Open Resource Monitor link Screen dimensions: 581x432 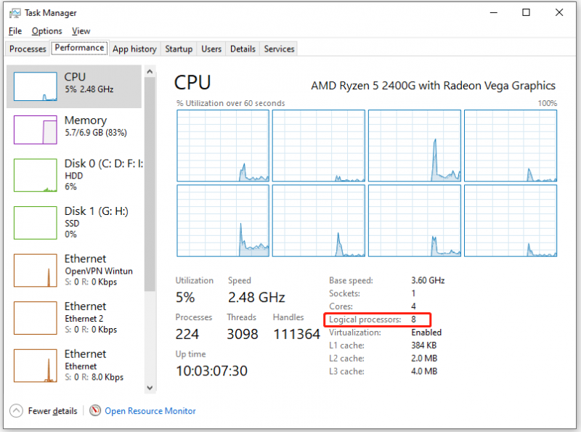[x=150, y=411]
